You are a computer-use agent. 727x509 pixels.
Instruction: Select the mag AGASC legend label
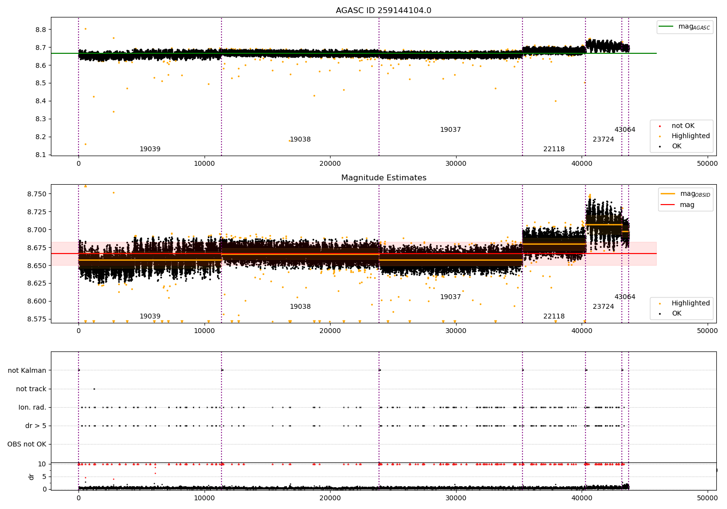click(x=694, y=27)
